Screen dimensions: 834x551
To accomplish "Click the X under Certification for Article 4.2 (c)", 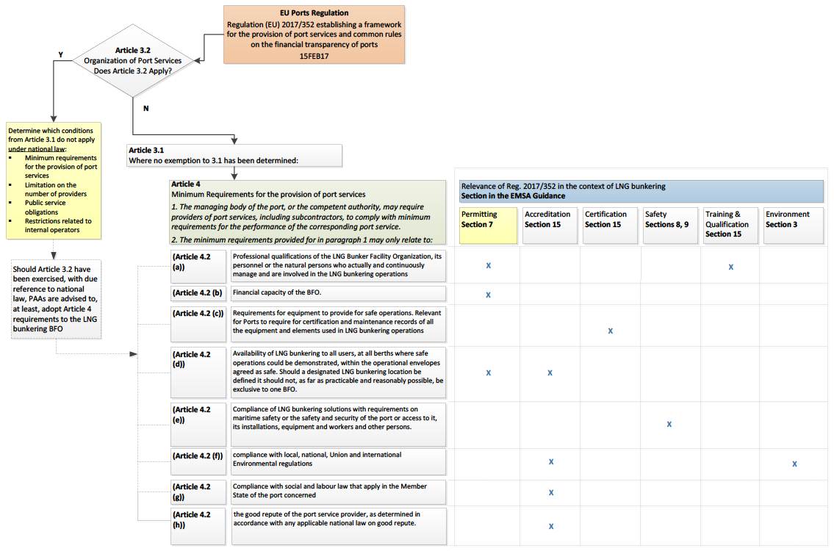I will tap(610, 331).
